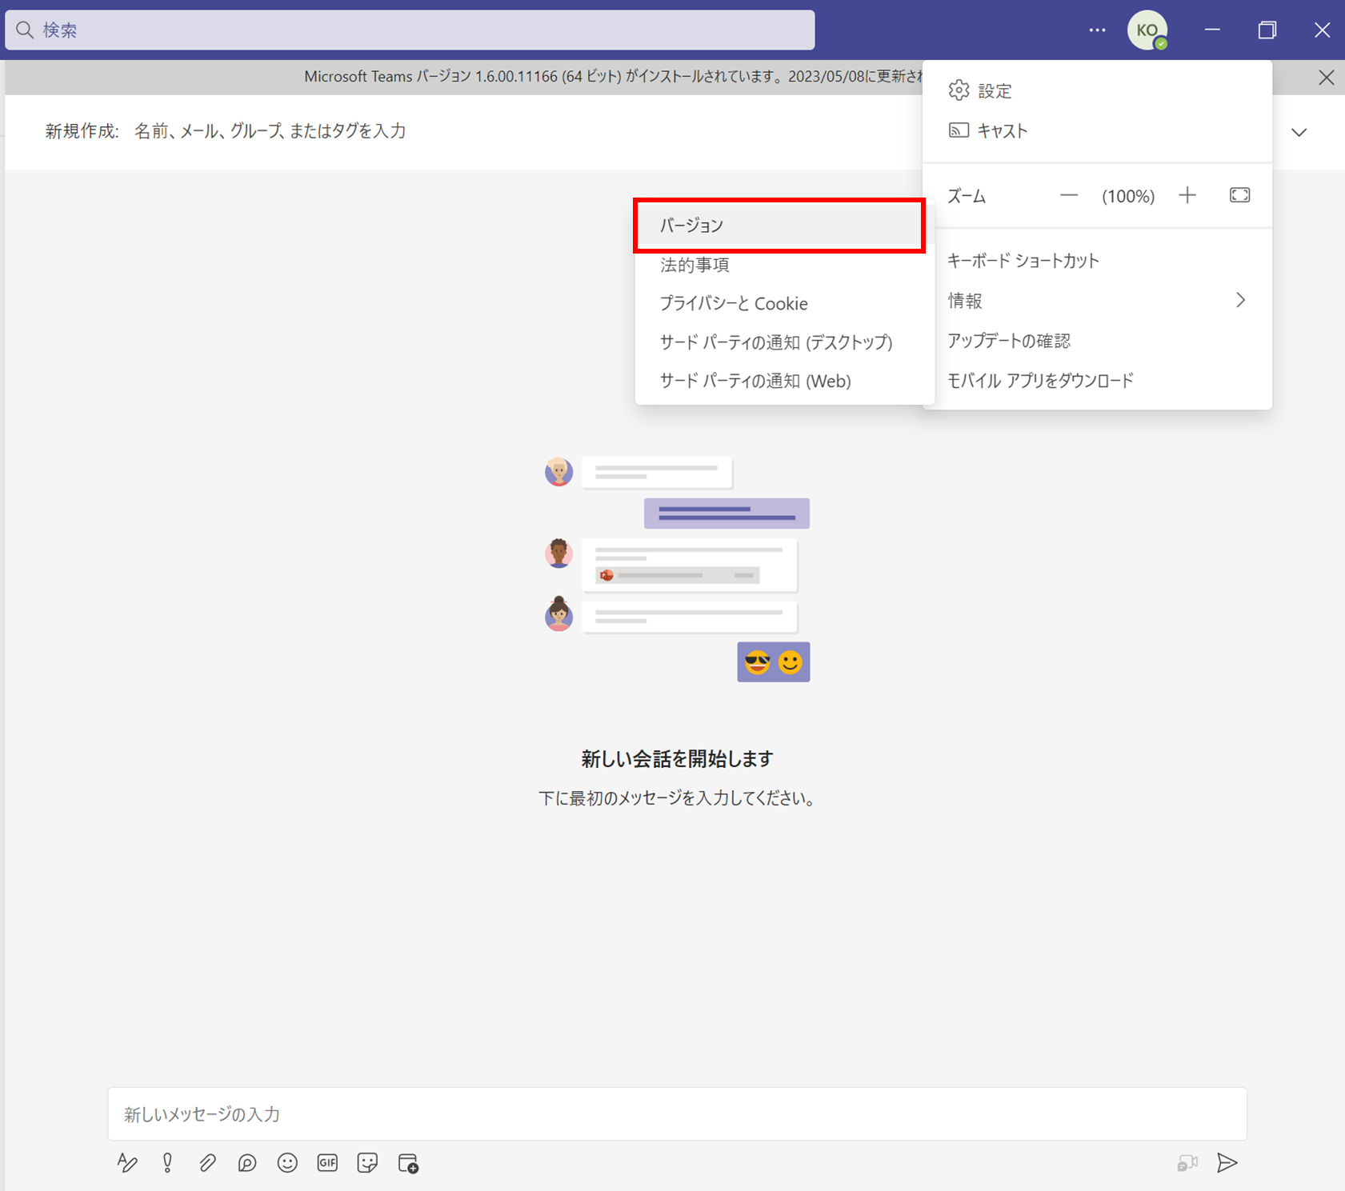1345x1191 pixels.
Task: Minimize the Teams window
Action: pyautogui.click(x=1212, y=30)
